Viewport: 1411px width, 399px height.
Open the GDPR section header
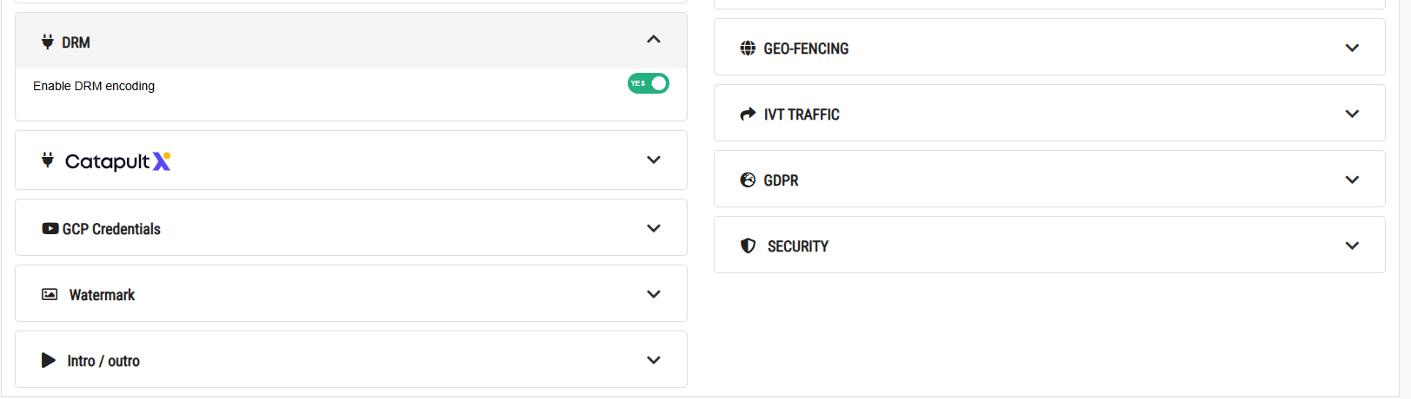pyautogui.click(x=1049, y=179)
